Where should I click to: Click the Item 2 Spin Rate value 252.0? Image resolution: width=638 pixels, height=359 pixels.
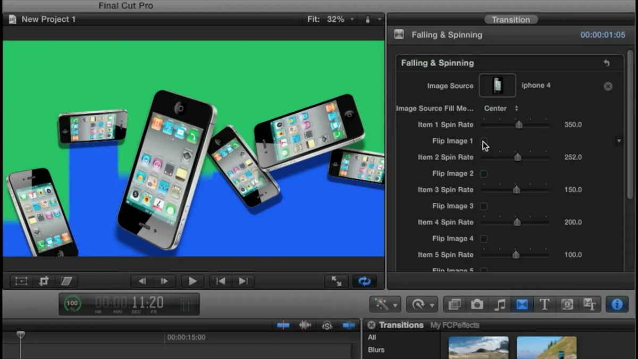click(573, 157)
